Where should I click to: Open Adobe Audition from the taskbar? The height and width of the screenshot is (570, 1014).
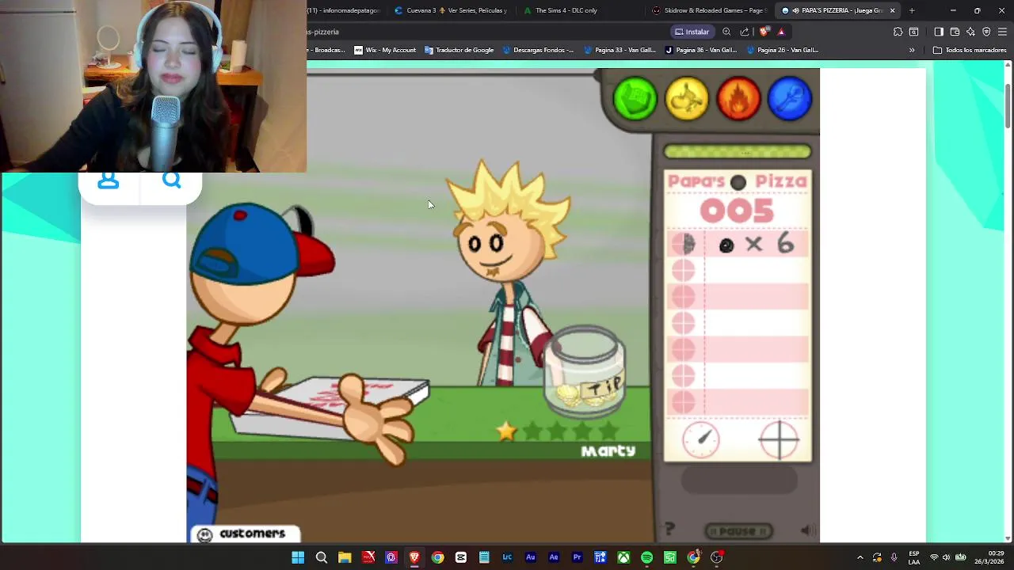(x=531, y=557)
